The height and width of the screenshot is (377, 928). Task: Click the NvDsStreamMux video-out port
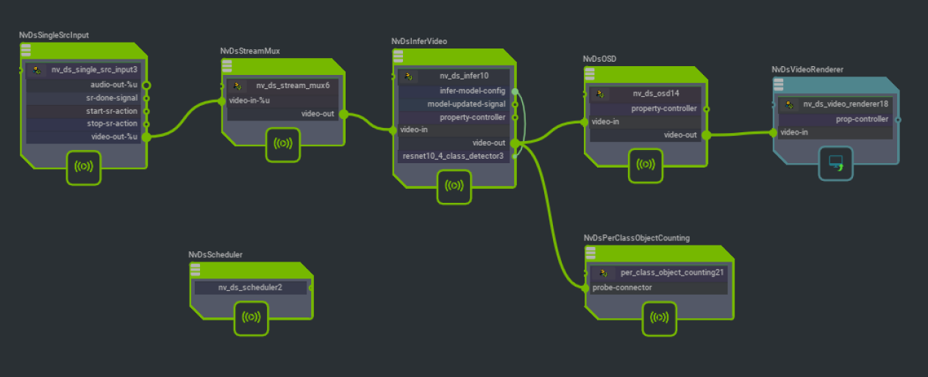point(343,114)
